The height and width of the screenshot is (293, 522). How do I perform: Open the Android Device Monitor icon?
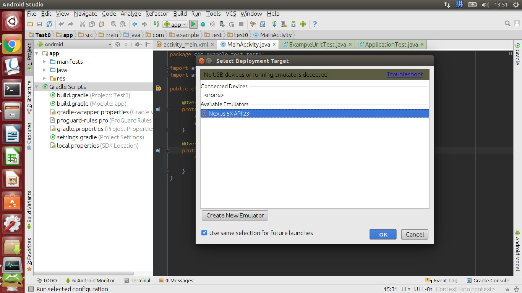303,24
